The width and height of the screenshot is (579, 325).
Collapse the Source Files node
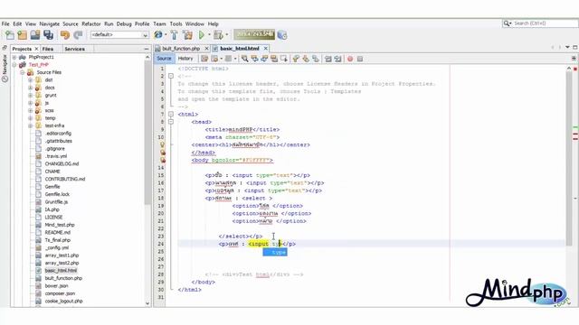[x=23, y=72]
